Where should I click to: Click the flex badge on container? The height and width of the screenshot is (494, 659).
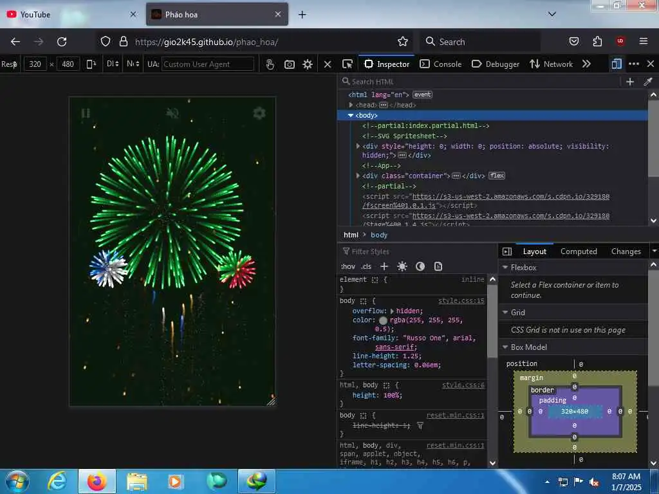click(x=497, y=176)
